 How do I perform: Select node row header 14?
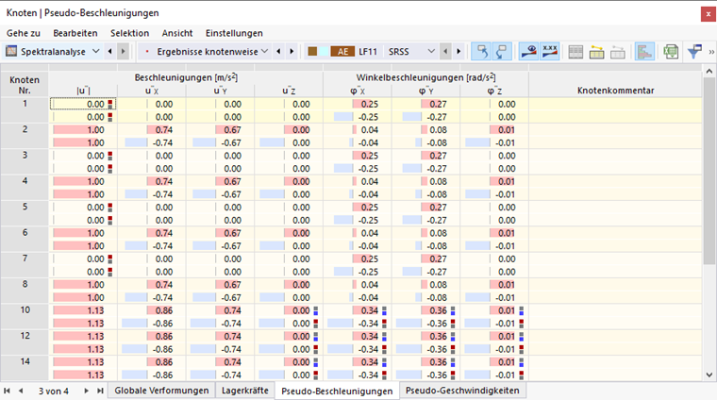pyautogui.click(x=25, y=368)
